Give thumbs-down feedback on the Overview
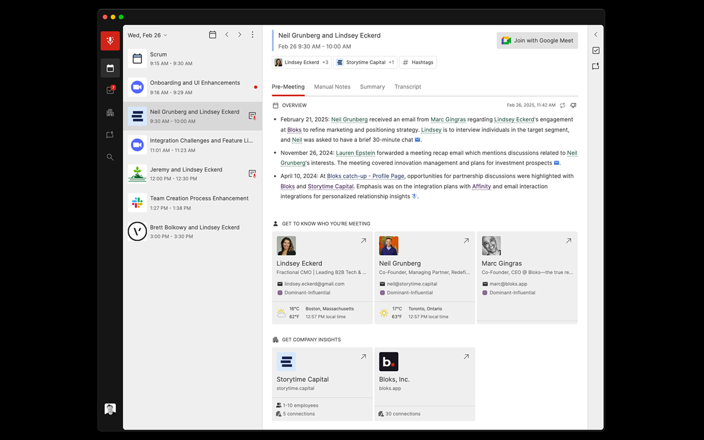Viewport: 704px width, 440px height. (x=574, y=105)
